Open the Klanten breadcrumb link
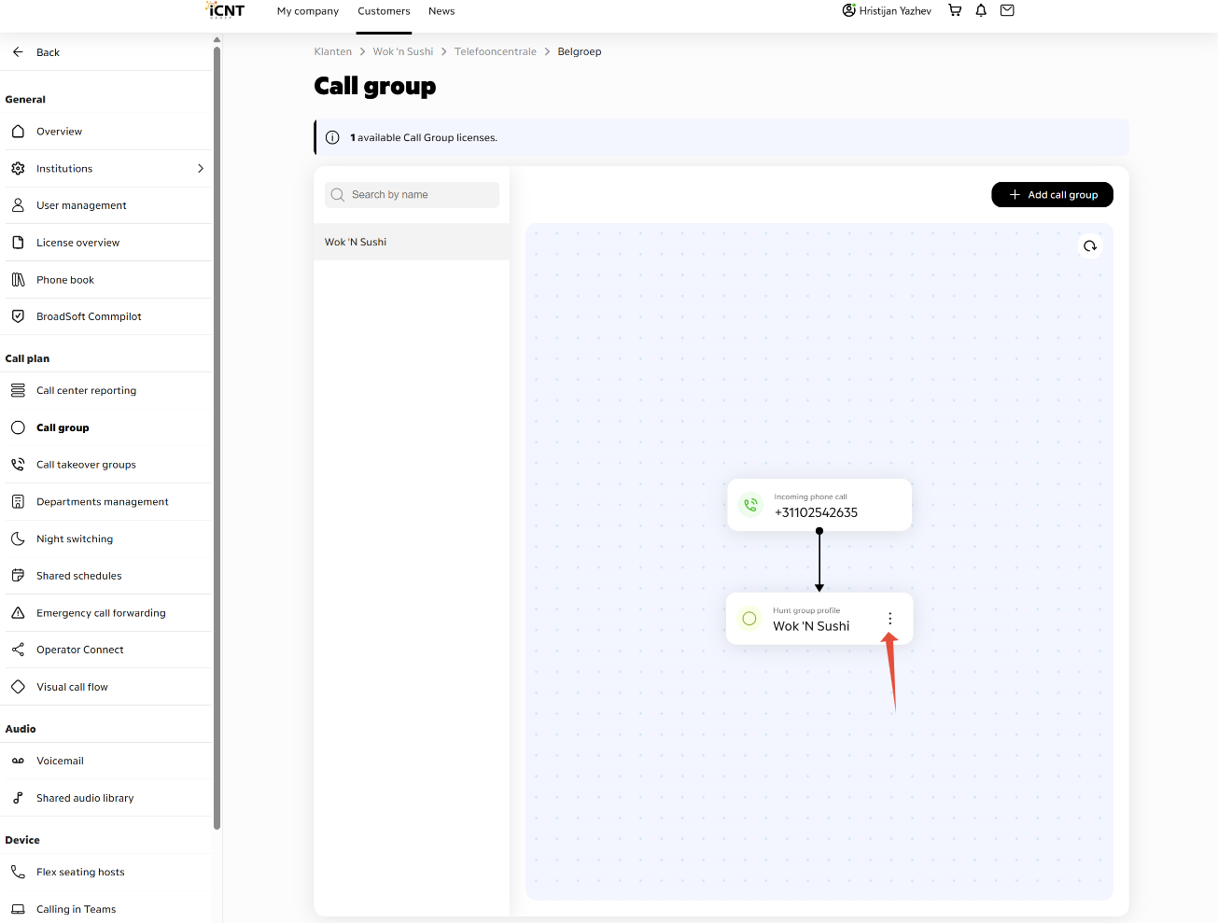The height and width of the screenshot is (923, 1218). coord(333,51)
